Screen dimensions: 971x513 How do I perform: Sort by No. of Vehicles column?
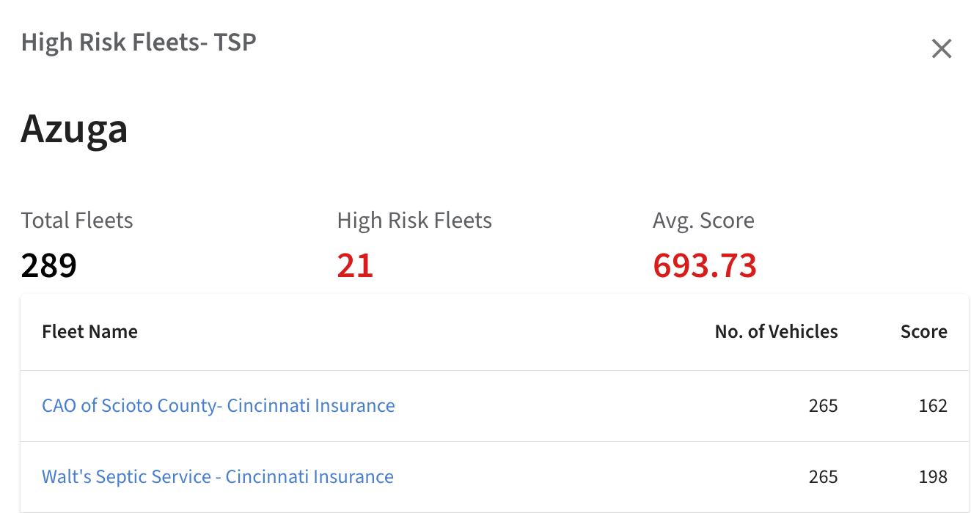[776, 331]
